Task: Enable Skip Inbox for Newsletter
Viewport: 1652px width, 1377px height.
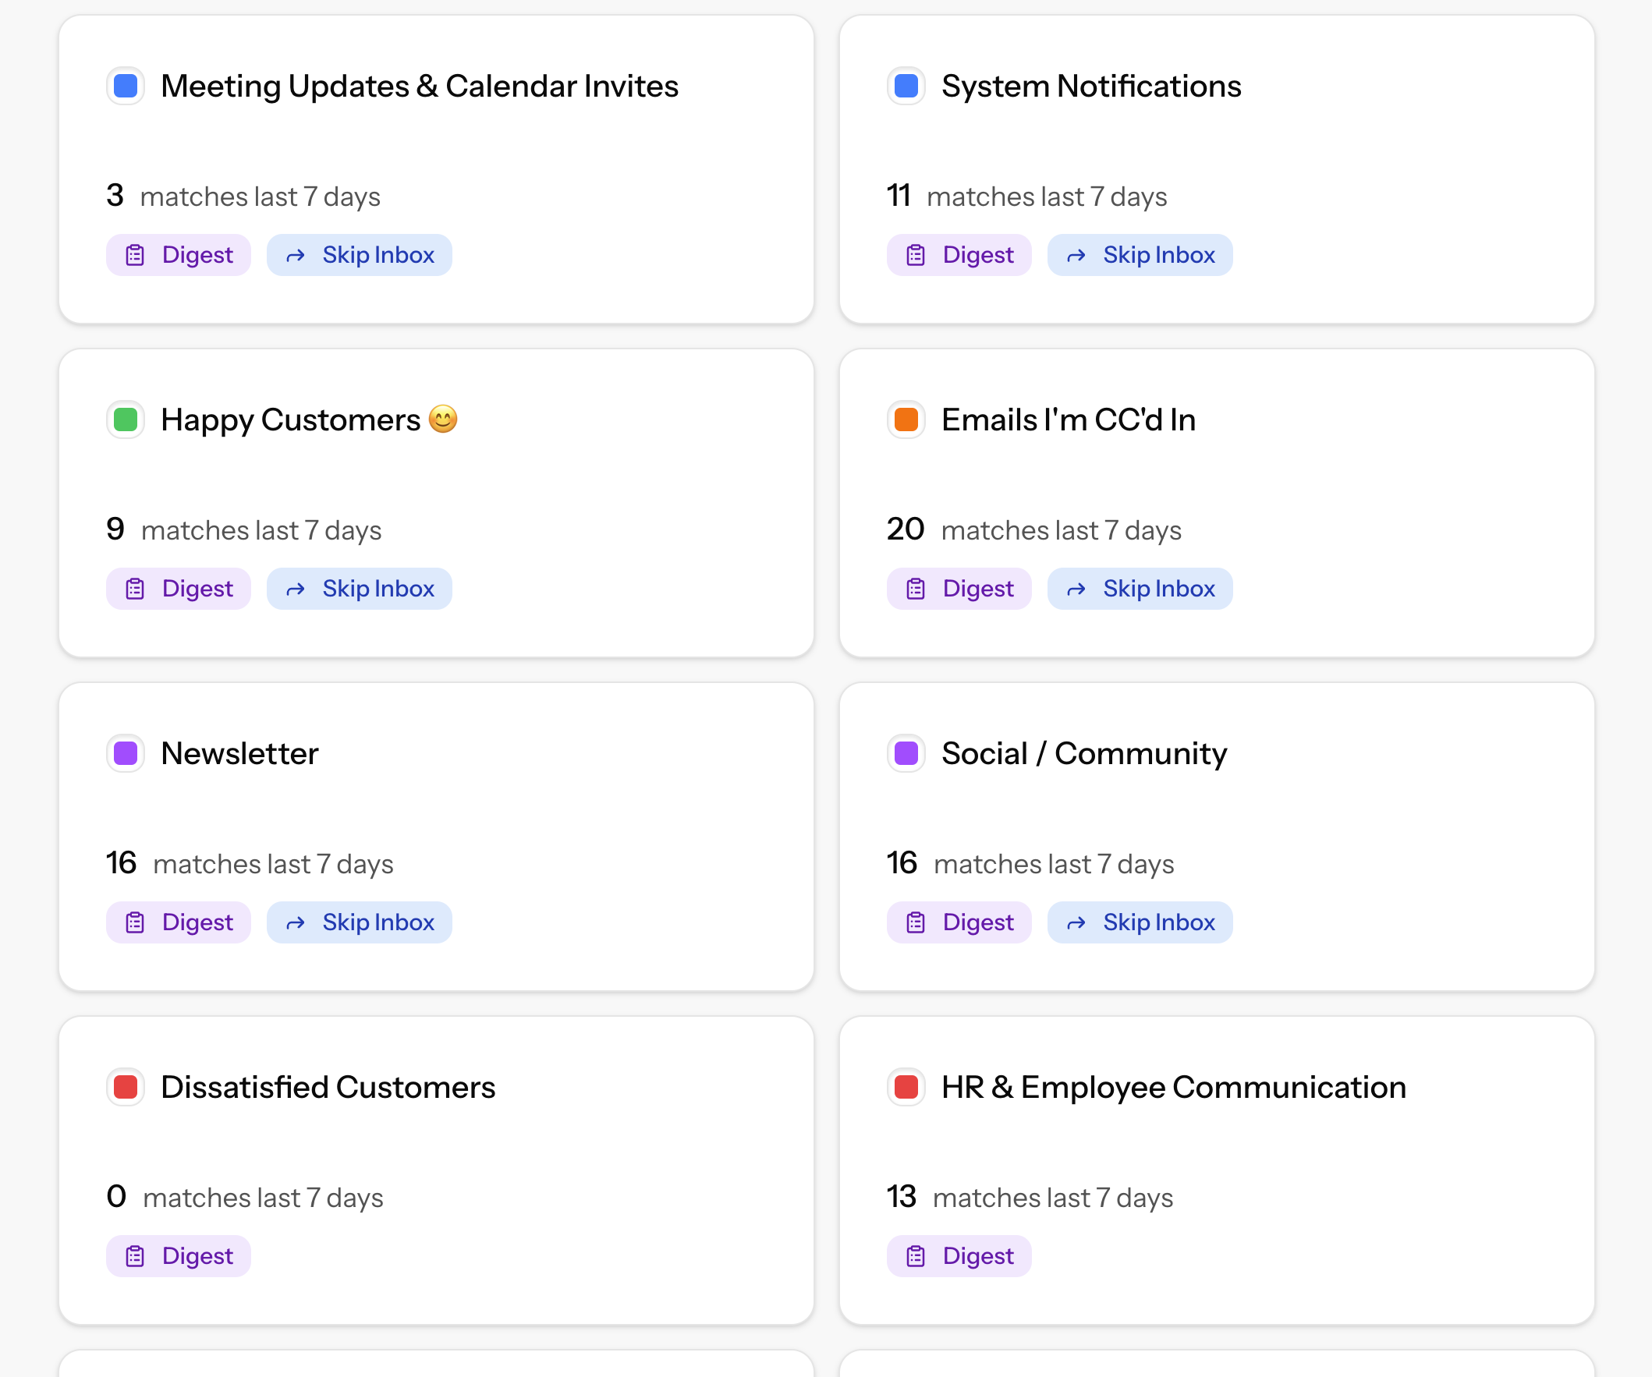Action: 359,922
